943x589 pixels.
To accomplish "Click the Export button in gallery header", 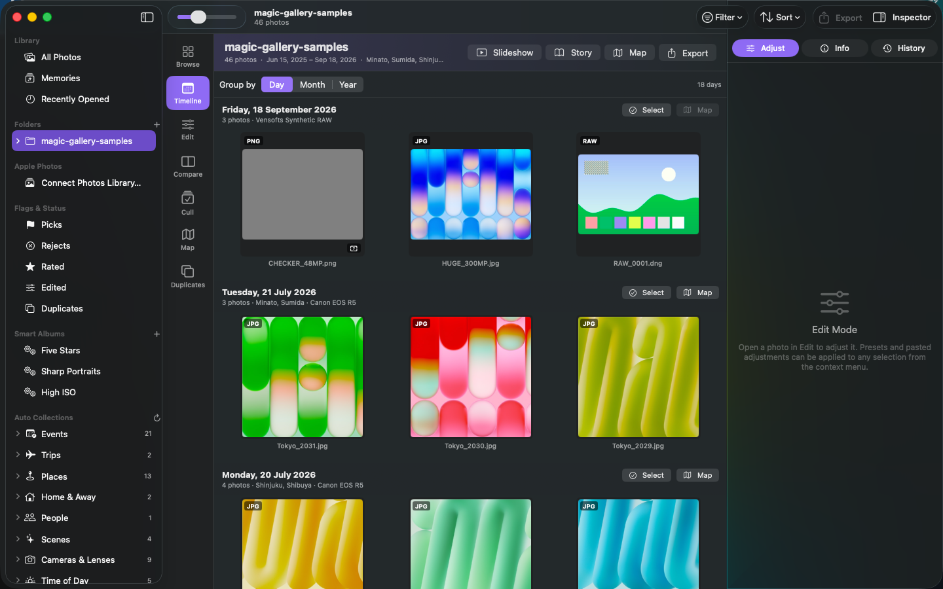I will (688, 53).
